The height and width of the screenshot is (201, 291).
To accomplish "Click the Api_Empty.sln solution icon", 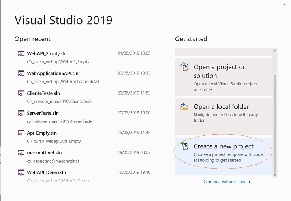I will click(x=21, y=133).
